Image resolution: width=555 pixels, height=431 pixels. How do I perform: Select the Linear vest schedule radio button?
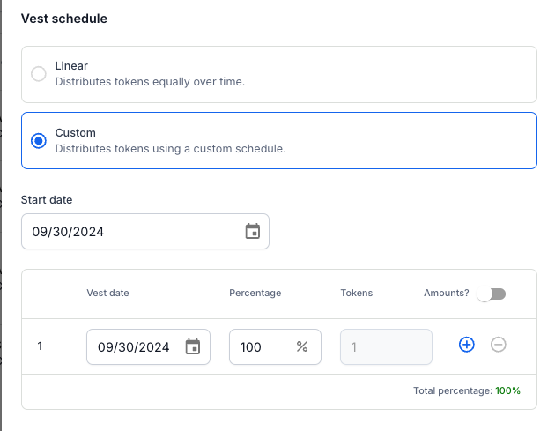point(38,74)
